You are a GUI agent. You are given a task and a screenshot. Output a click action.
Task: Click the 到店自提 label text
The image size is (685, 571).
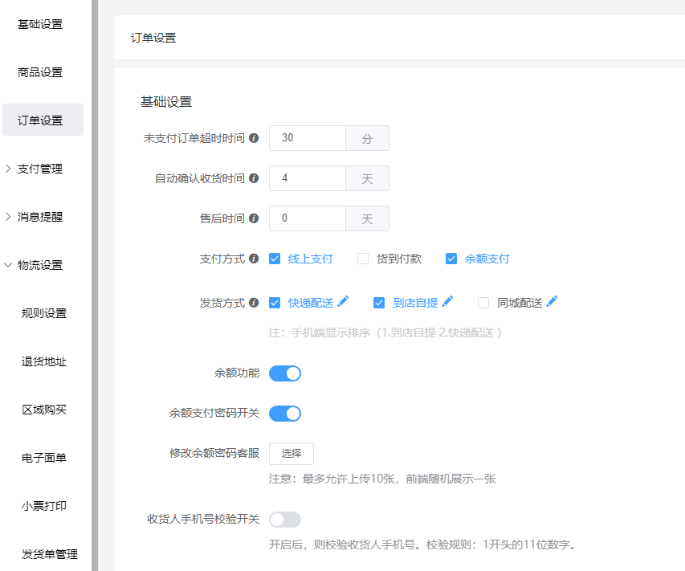(415, 303)
